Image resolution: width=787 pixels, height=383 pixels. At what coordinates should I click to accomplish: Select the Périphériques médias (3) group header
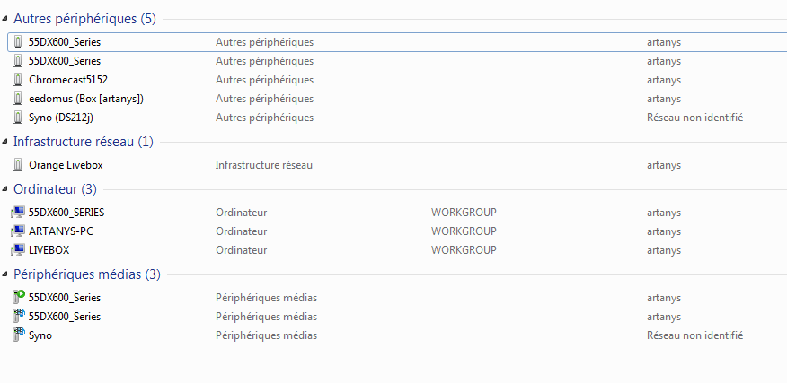coord(87,274)
